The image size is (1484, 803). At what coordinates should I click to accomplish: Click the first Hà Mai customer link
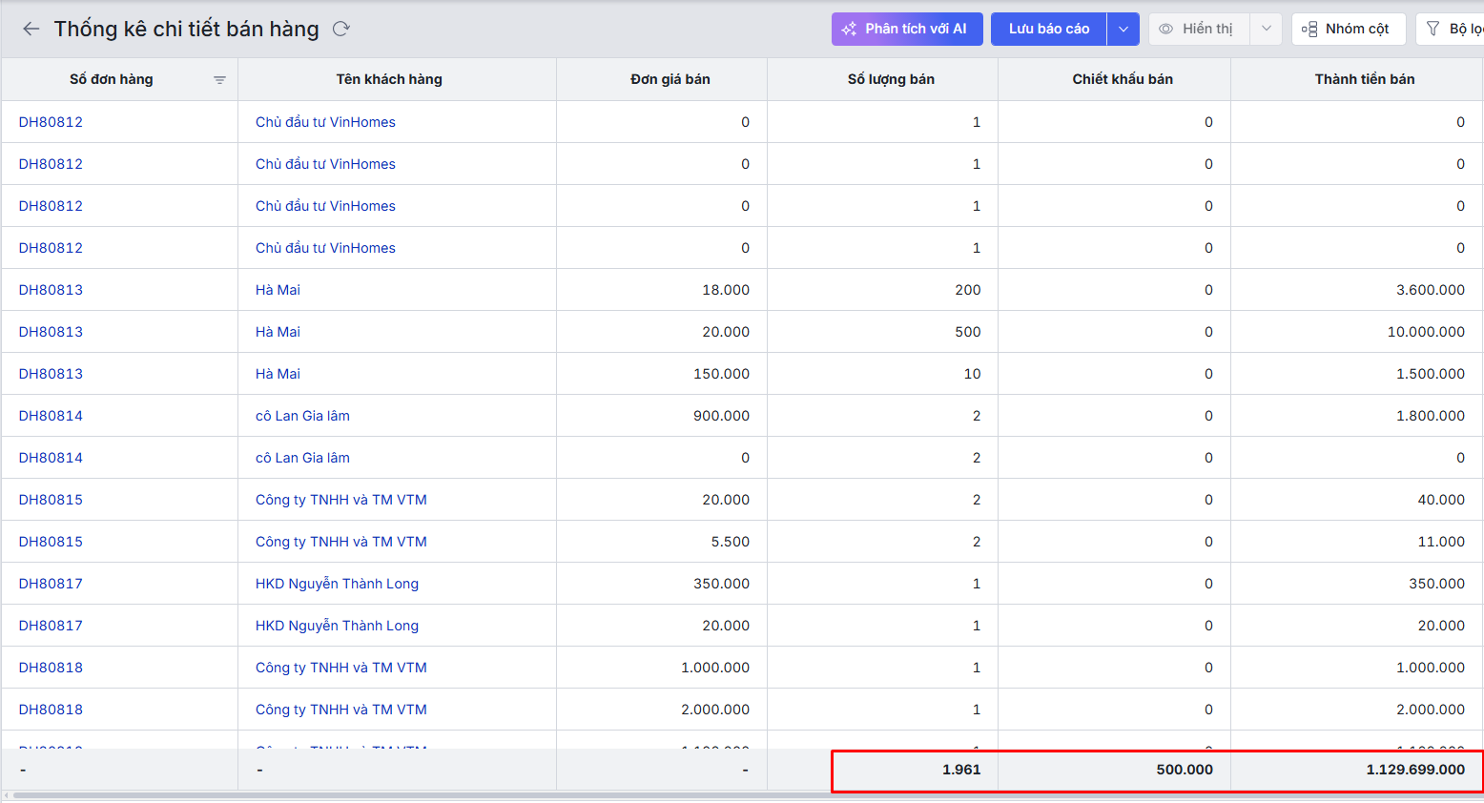[x=278, y=290]
